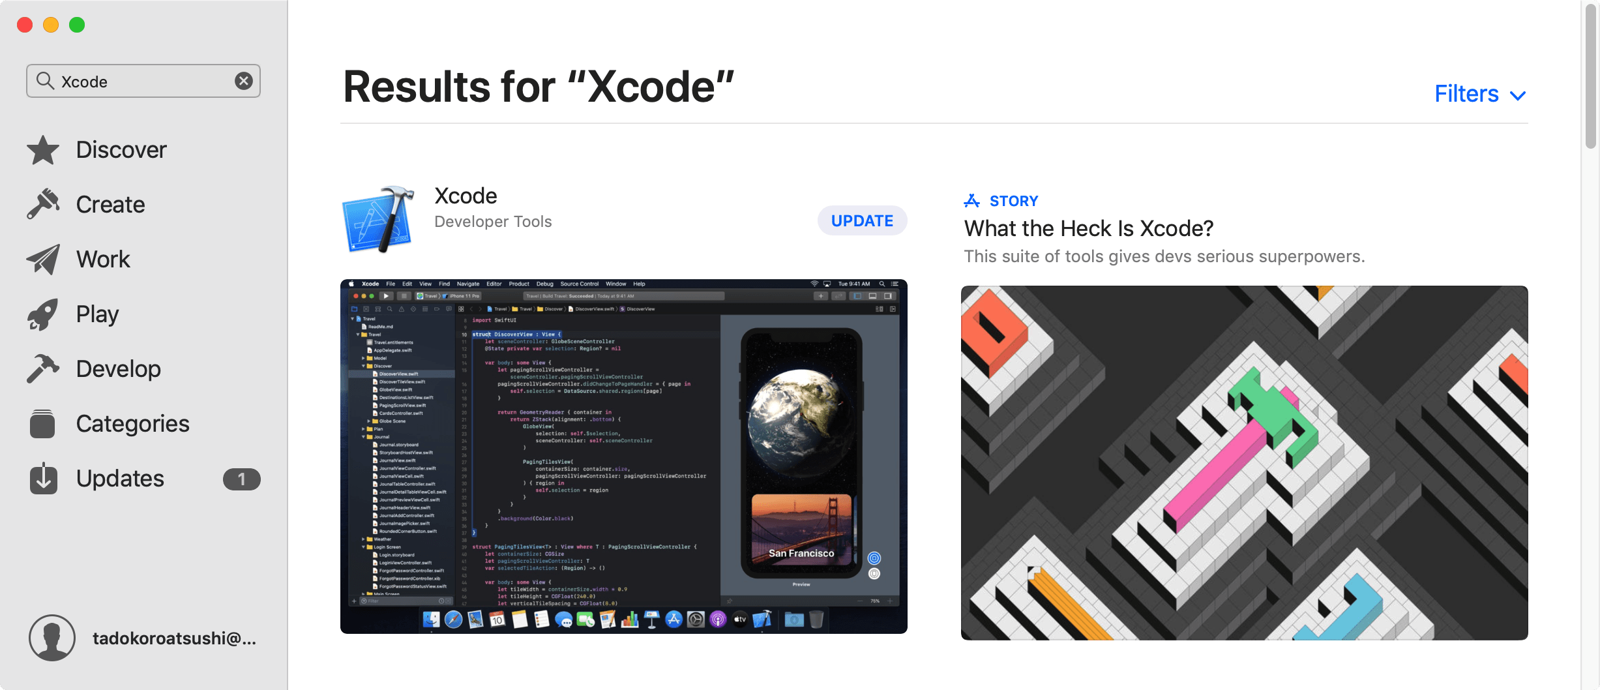The height and width of the screenshot is (690, 1600).
Task: Open the Develop section
Action: [117, 368]
